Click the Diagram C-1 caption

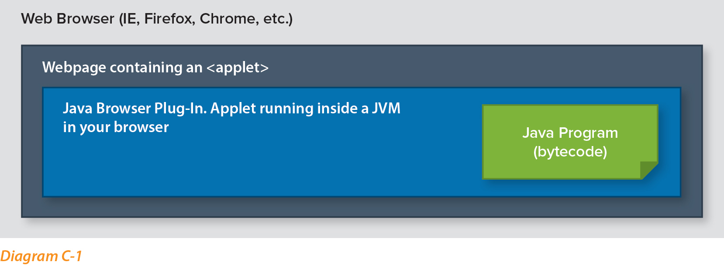[x=41, y=256]
